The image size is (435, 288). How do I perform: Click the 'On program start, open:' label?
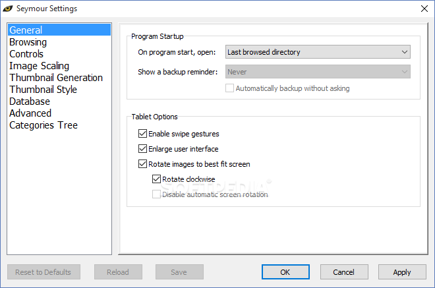(x=177, y=52)
